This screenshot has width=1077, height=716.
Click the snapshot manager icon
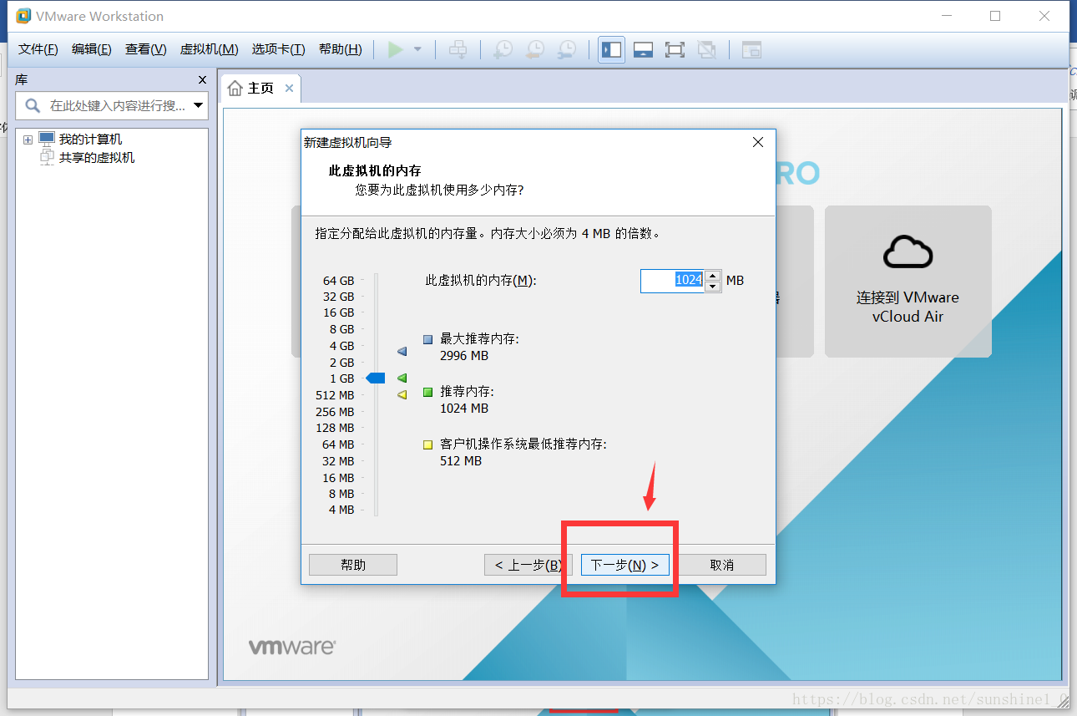(x=566, y=49)
